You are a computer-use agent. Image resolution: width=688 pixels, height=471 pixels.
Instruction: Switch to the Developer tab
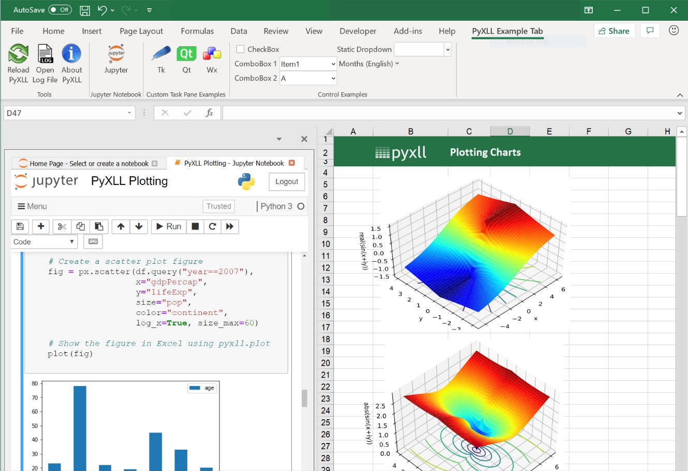[358, 31]
